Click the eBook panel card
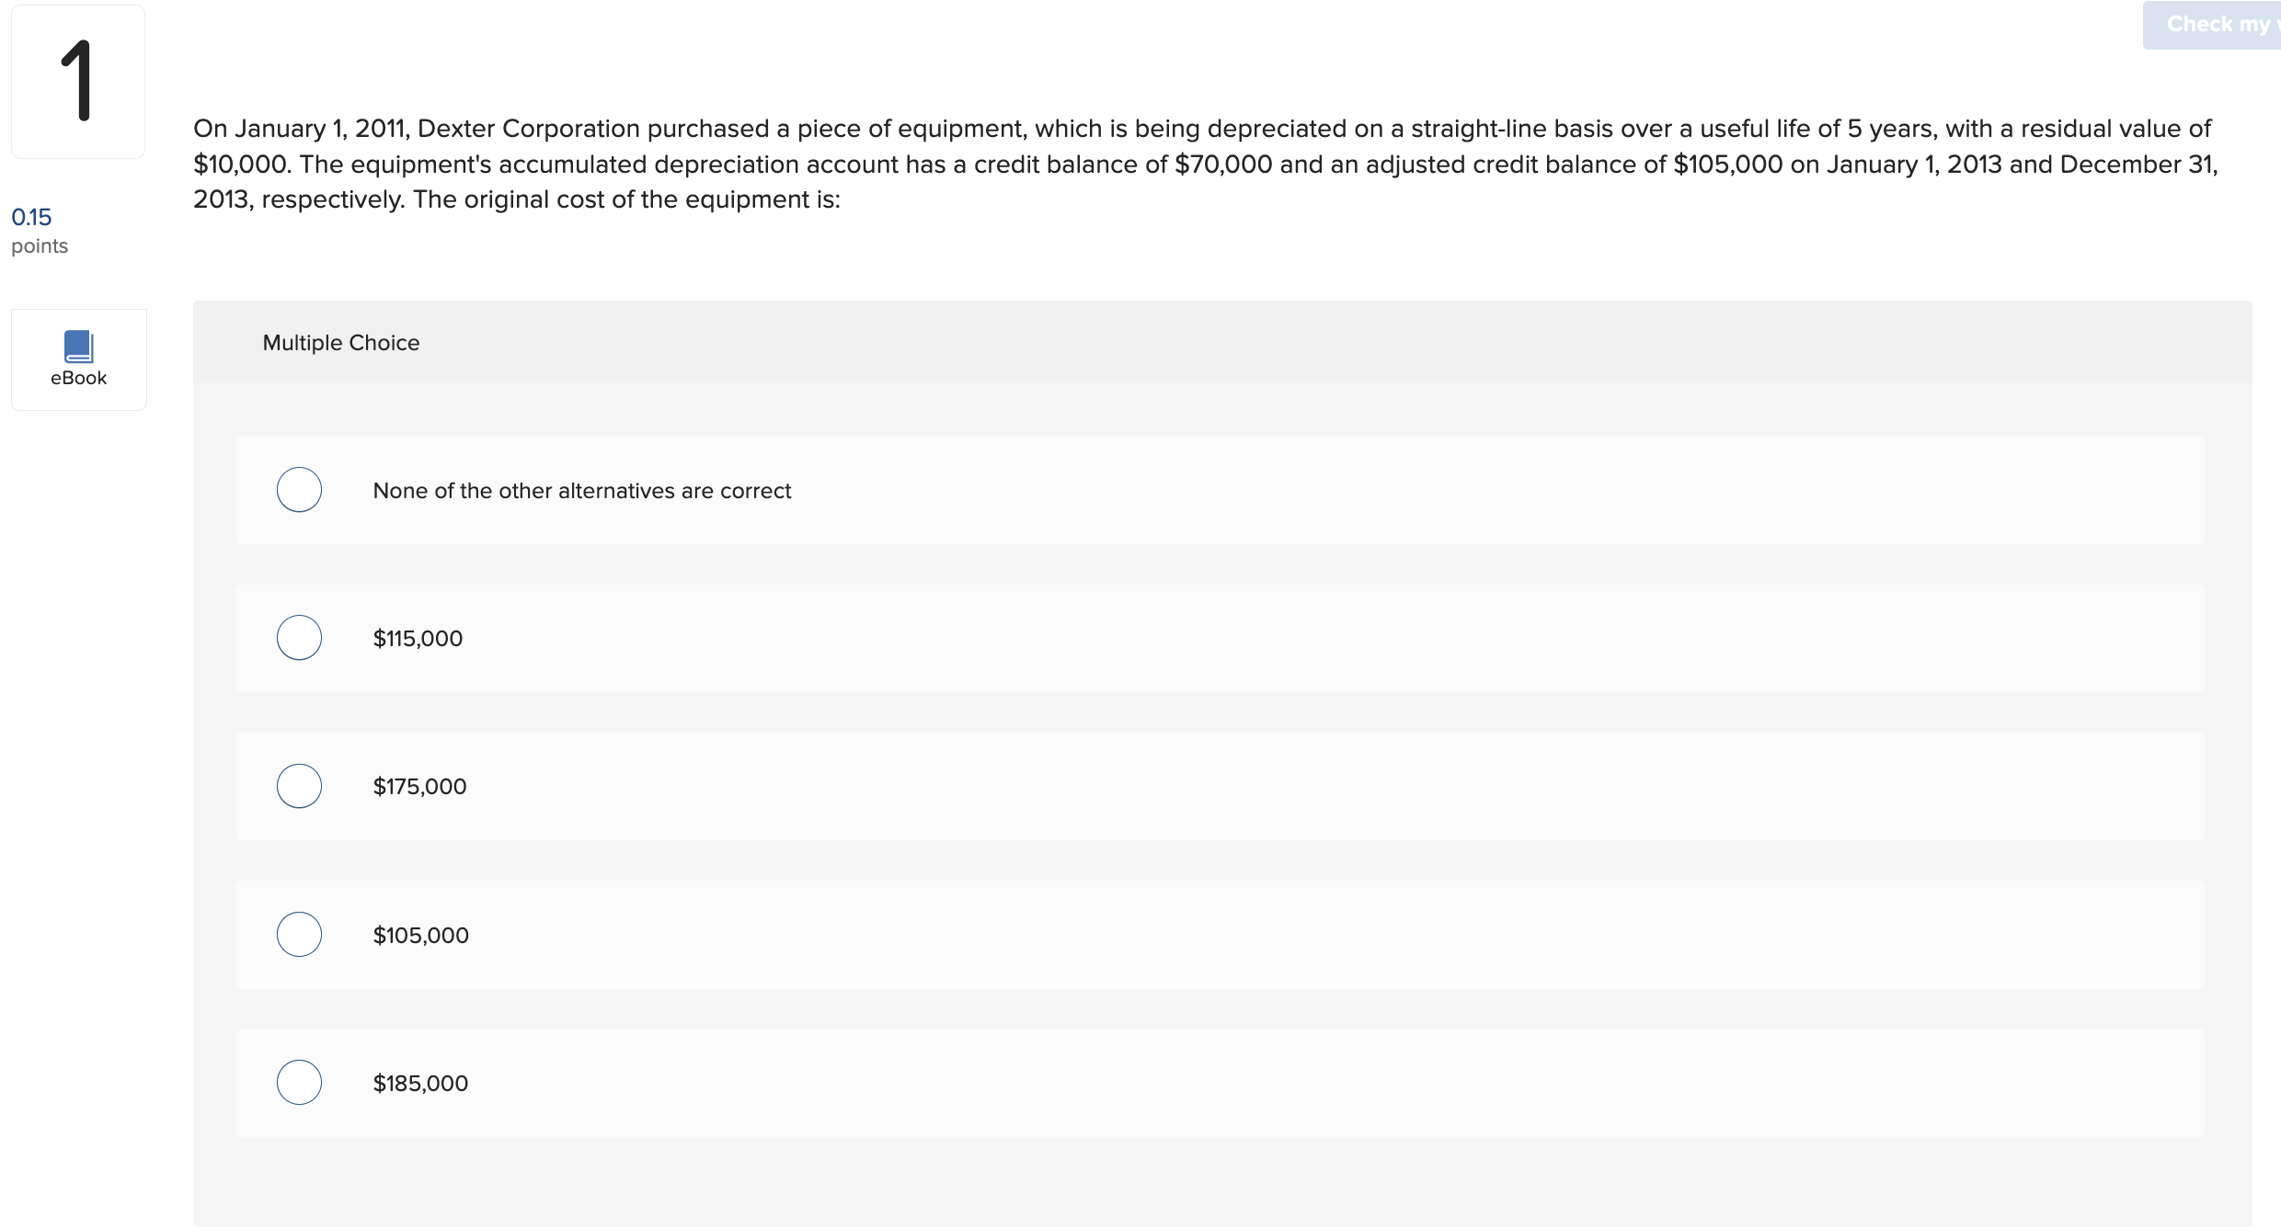Viewport: 2281px width, 1228px height. (78, 358)
